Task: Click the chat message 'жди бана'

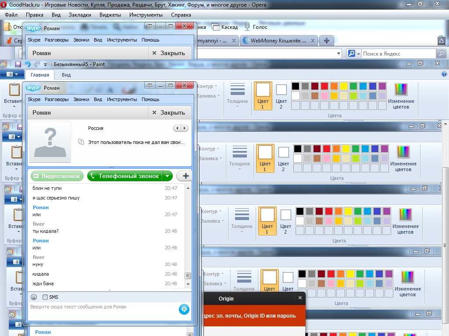Action: pos(43,283)
